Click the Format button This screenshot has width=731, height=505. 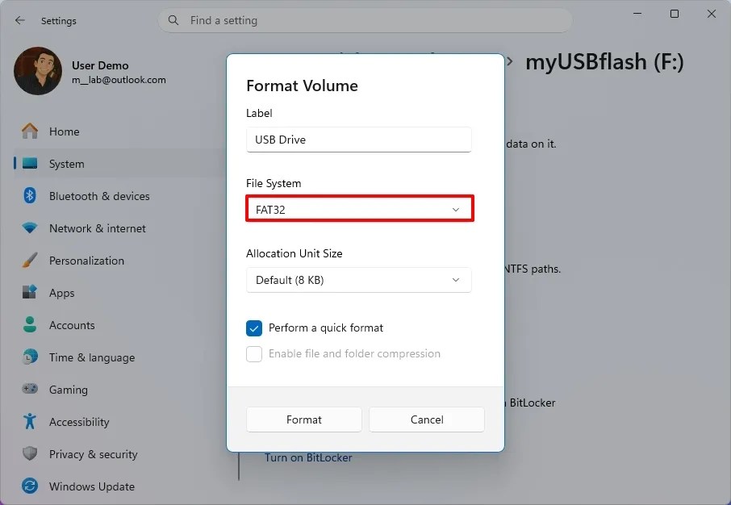(304, 419)
